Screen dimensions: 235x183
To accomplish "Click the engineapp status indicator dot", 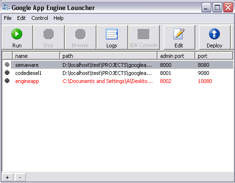I will [x=7, y=81].
